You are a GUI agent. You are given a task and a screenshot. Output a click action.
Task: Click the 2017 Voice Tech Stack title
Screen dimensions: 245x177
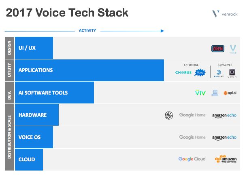(x=67, y=13)
